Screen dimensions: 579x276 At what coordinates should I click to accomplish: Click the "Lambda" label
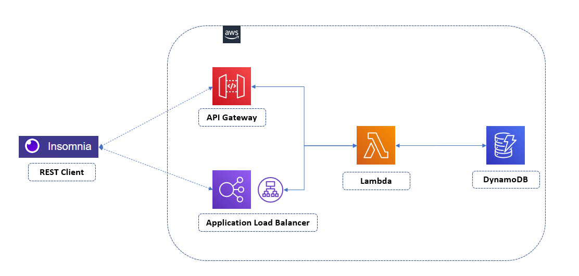376,181
